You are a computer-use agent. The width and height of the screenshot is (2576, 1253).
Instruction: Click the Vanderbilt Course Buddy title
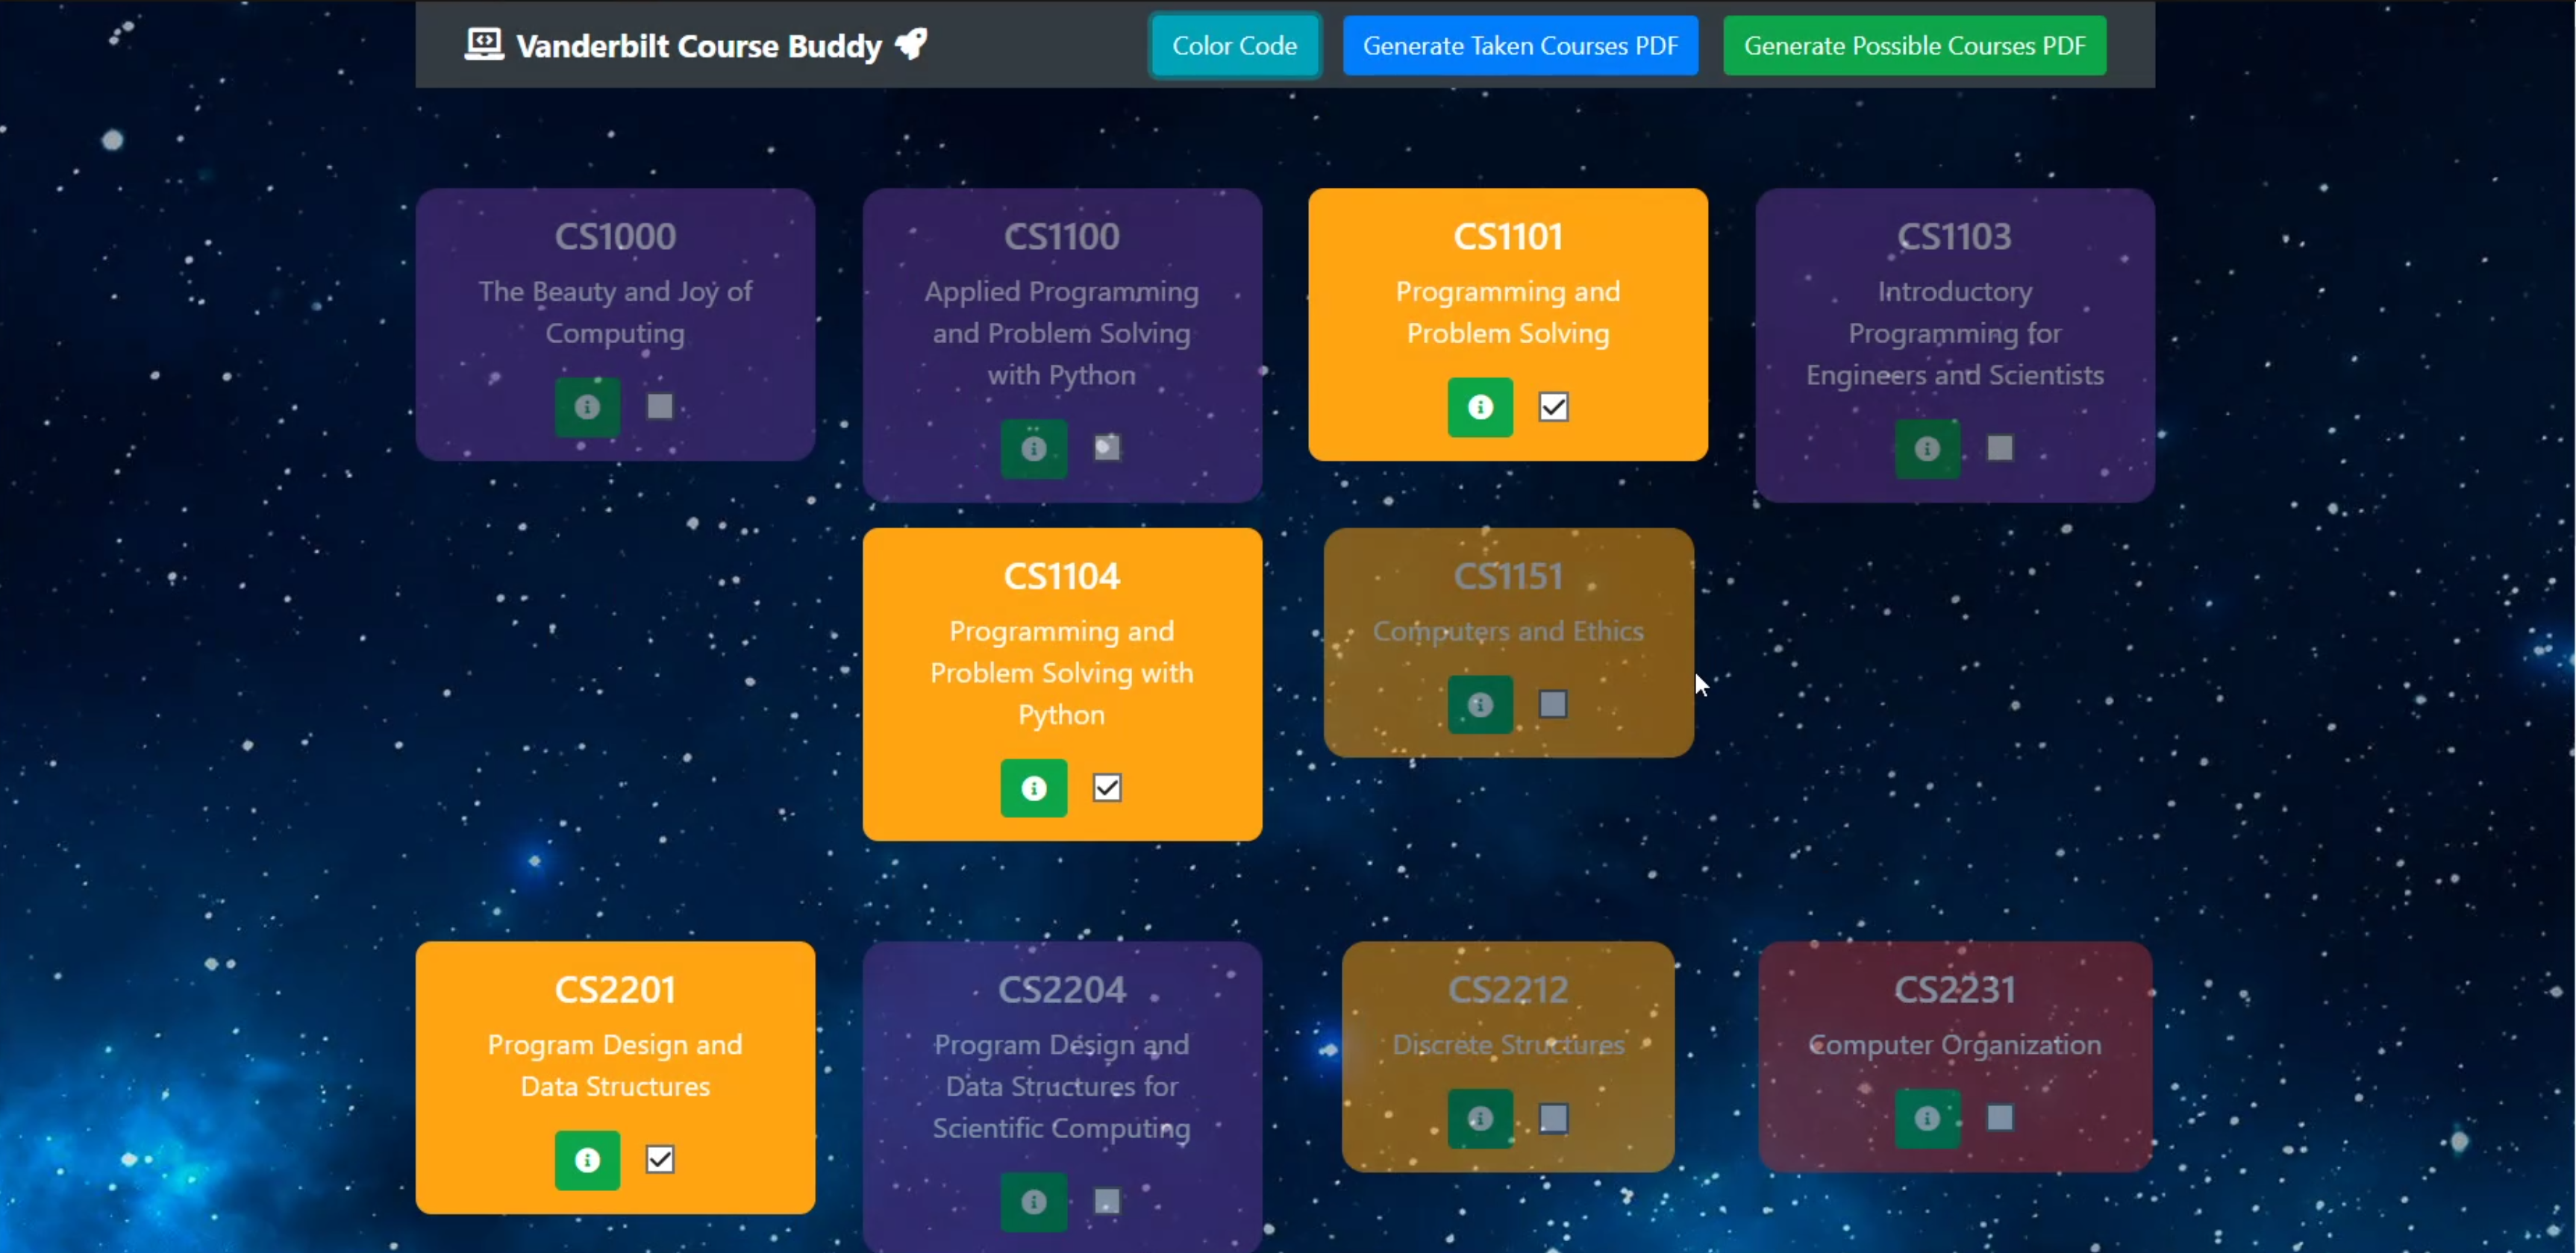coord(698,46)
